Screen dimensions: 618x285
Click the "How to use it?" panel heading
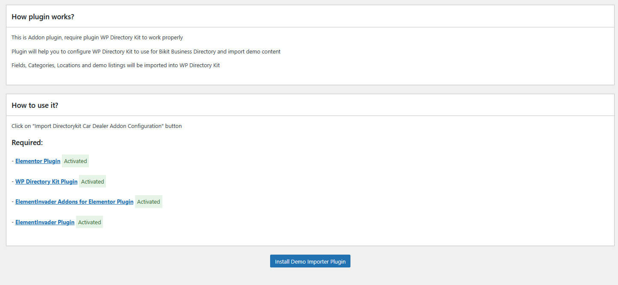coord(35,105)
